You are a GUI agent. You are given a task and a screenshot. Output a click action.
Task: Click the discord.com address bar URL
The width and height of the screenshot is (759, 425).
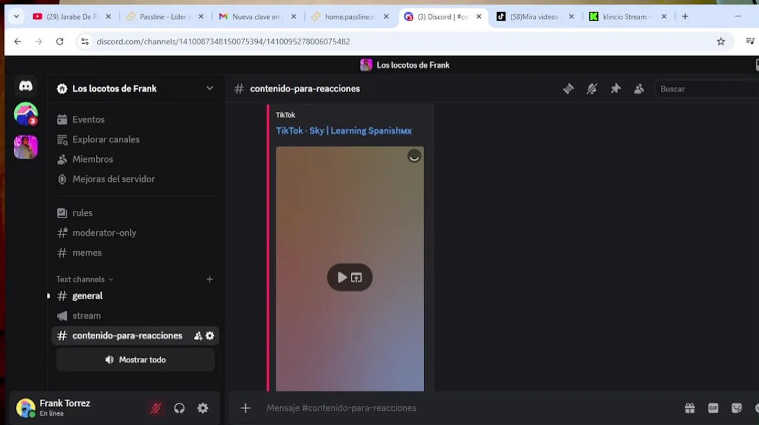pyautogui.click(x=223, y=41)
